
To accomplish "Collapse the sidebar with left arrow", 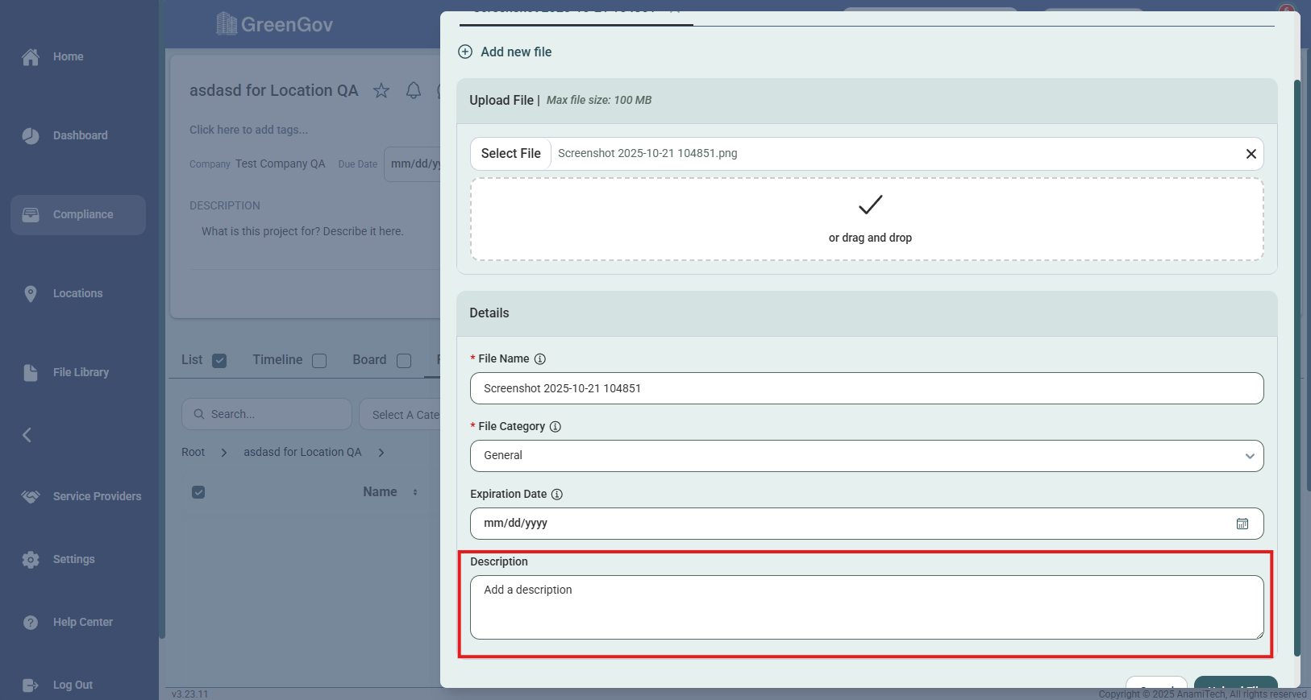I will (x=27, y=435).
